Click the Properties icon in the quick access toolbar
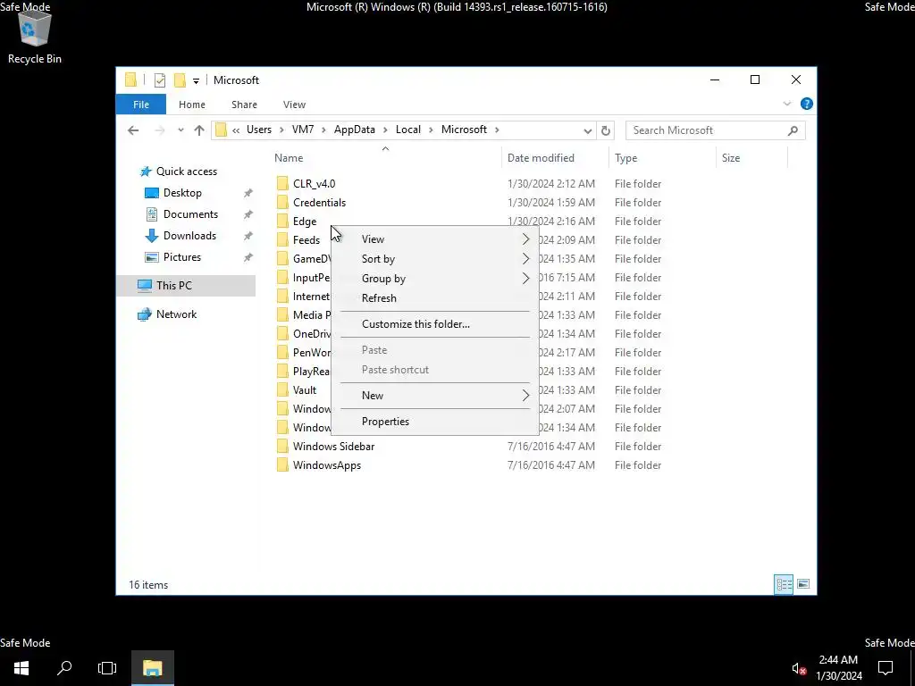The image size is (915, 686). [x=160, y=80]
